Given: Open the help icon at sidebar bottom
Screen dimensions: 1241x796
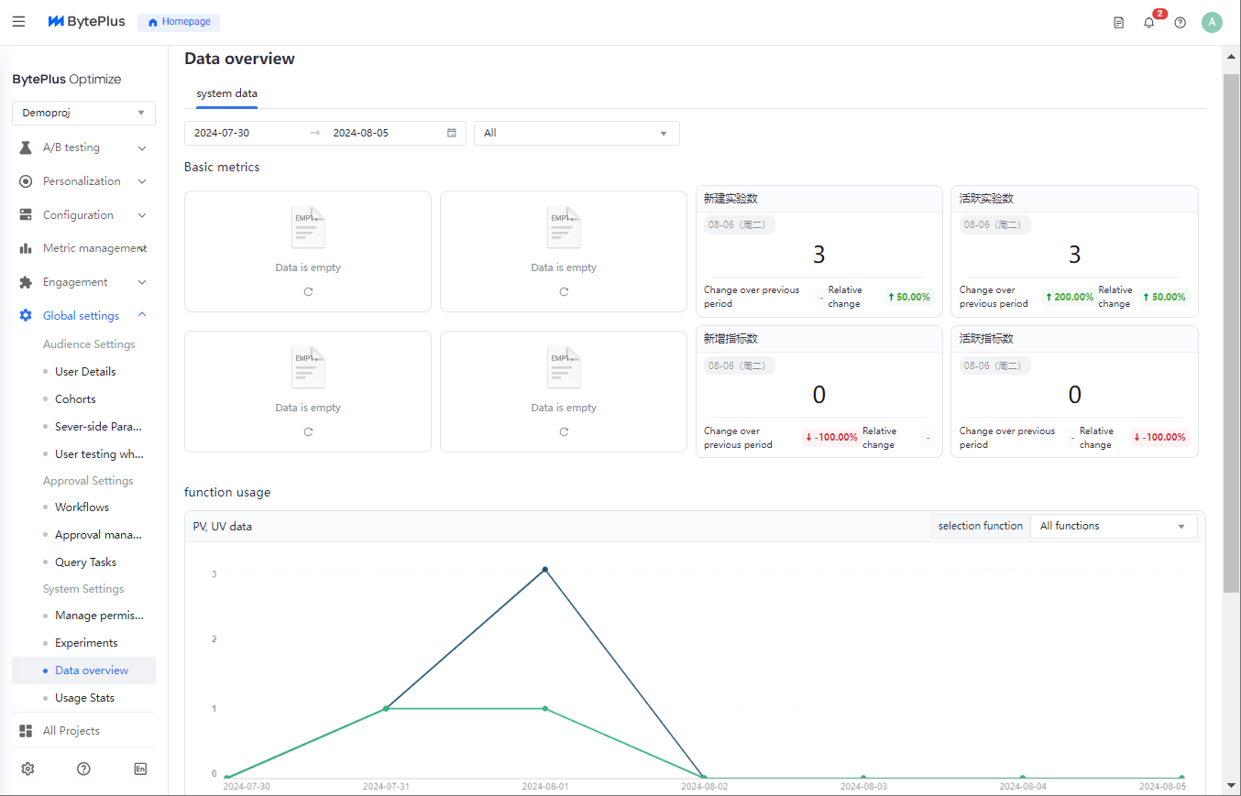Looking at the screenshot, I should pos(83,769).
